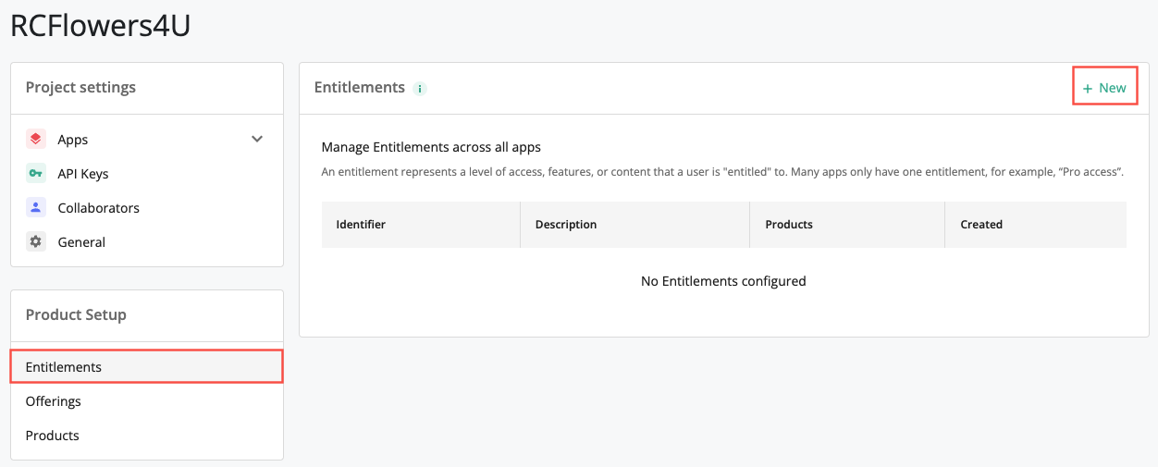
Task: Click the Description column header
Action: click(x=566, y=225)
